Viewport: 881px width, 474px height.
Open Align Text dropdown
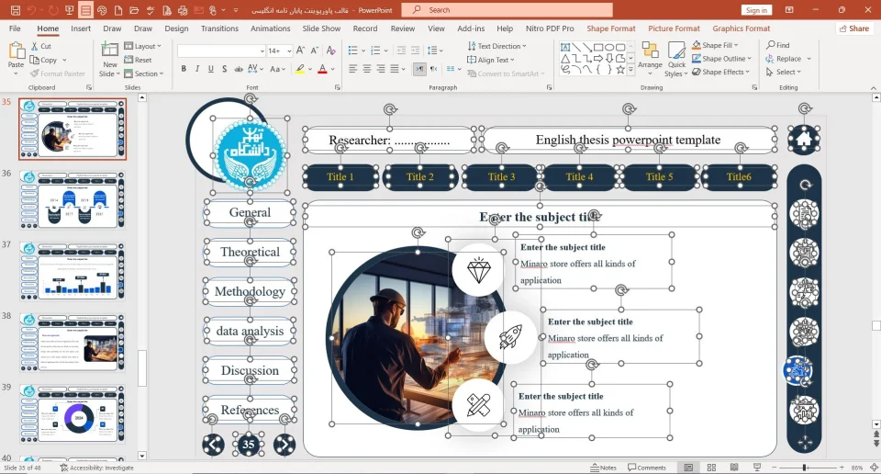point(490,60)
